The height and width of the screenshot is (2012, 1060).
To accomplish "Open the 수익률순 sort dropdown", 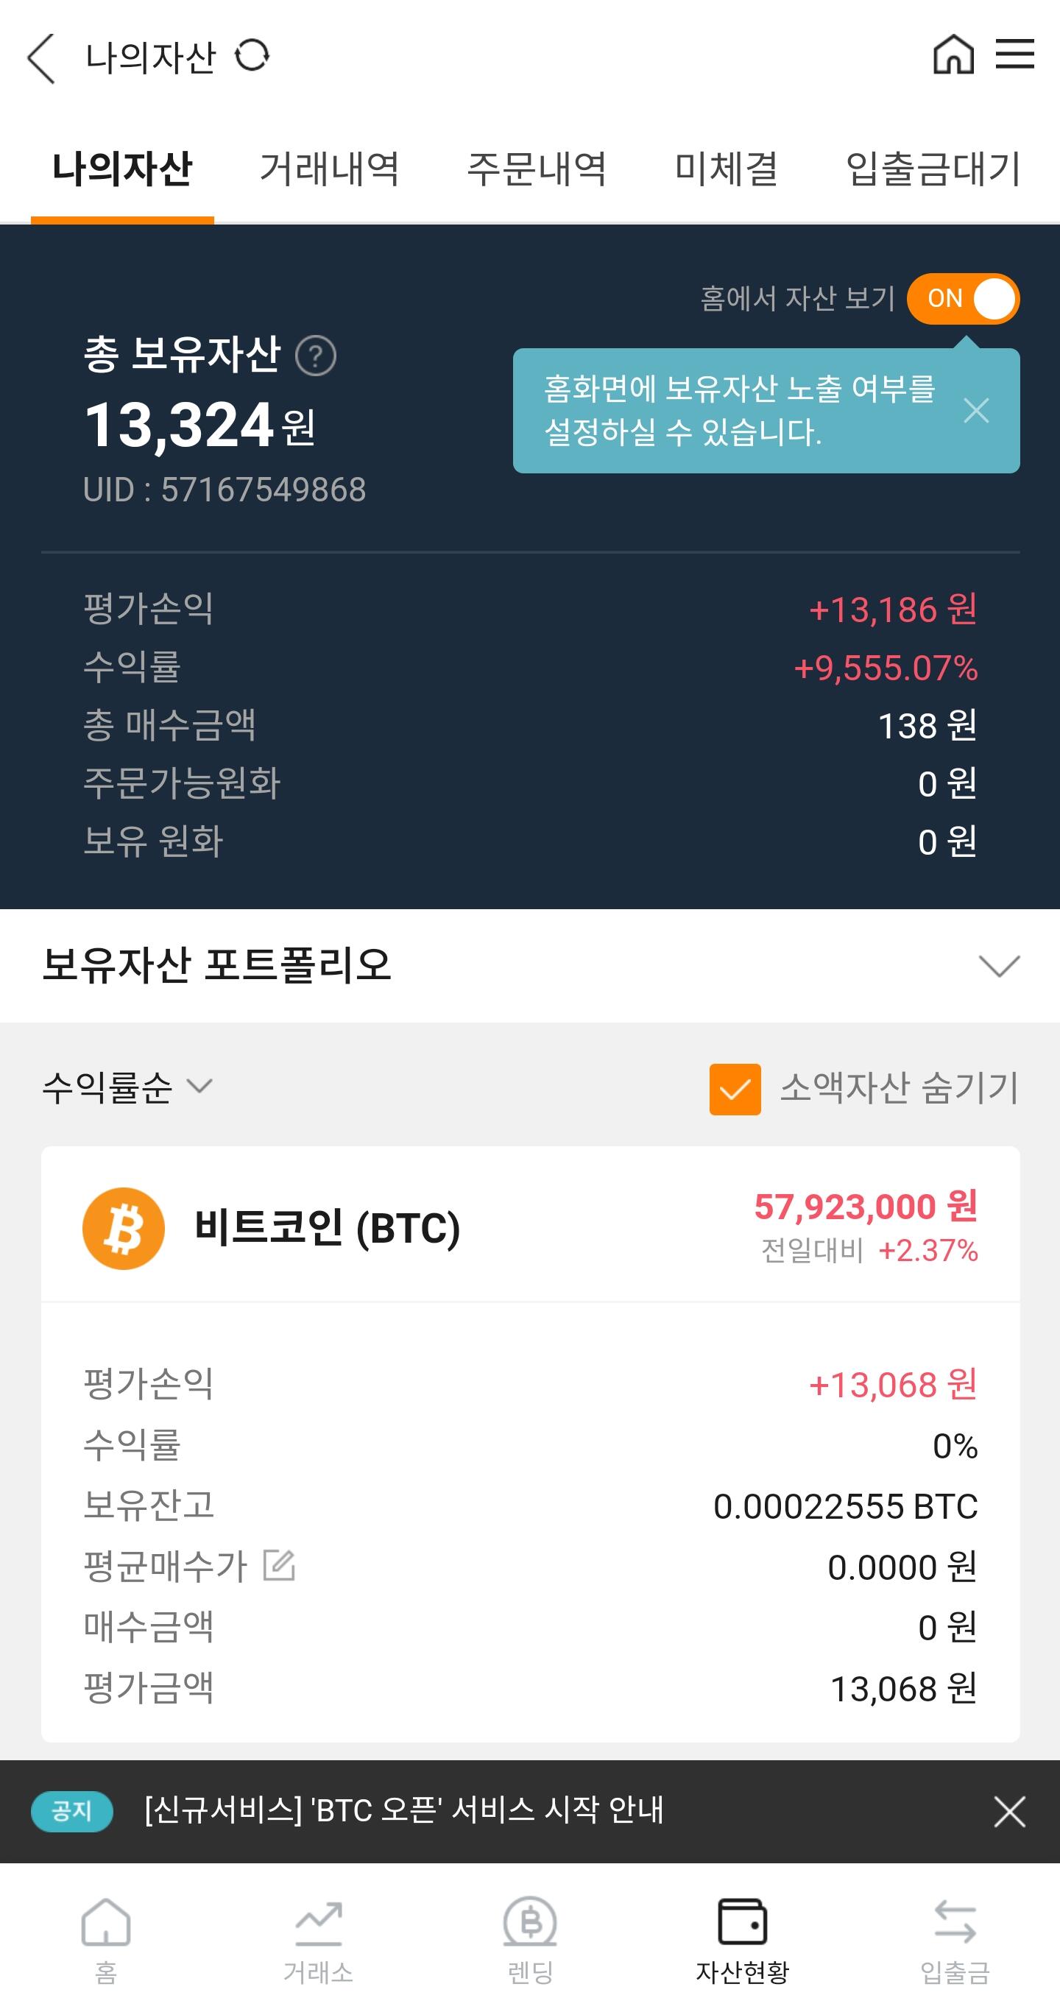I will point(127,1087).
